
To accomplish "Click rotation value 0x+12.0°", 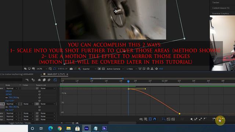I will (10, 101).
